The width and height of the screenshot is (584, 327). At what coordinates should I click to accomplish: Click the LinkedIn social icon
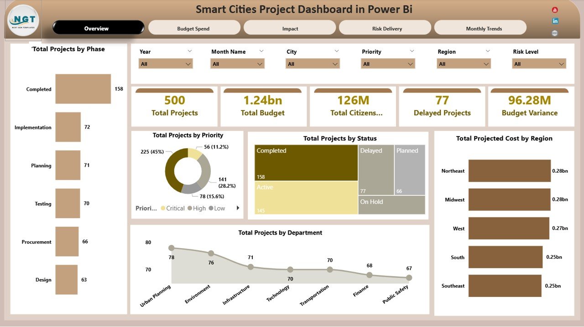pos(555,20)
